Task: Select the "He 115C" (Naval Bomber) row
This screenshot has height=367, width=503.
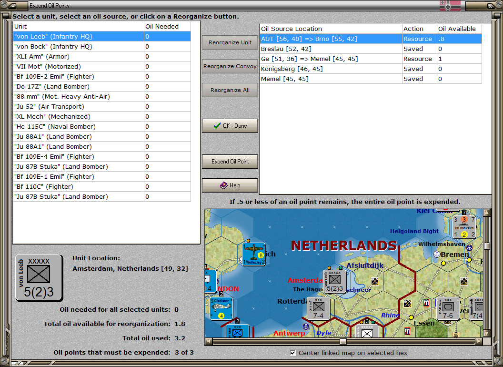Action: pyautogui.click(x=102, y=126)
